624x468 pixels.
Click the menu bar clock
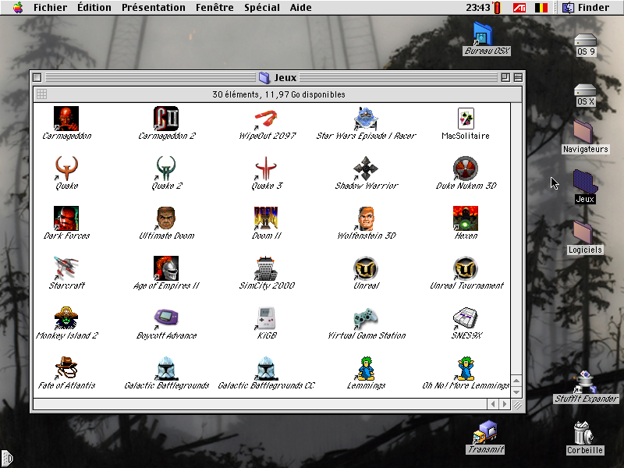478,7
